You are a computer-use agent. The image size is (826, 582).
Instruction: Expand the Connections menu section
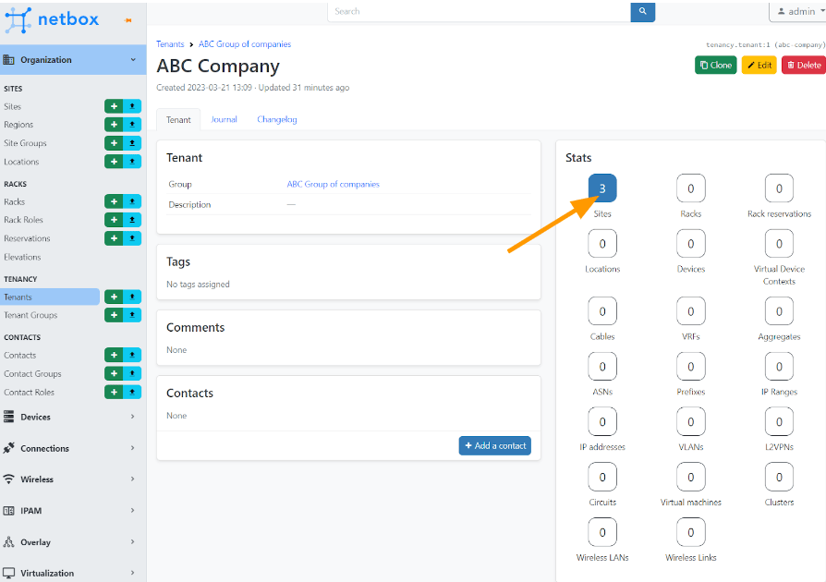click(x=73, y=449)
